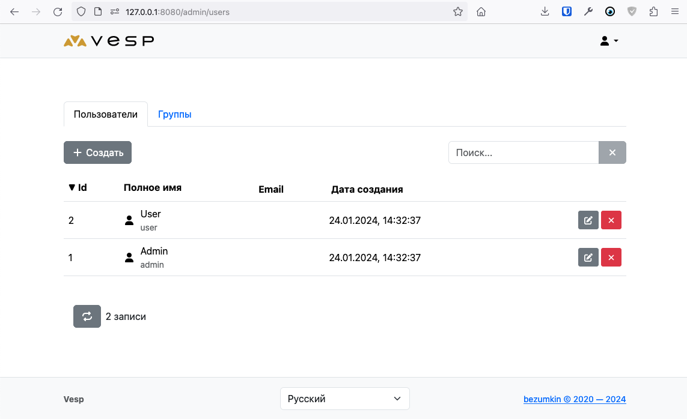Select the Пользователи tab
The image size is (687, 419).
(106, 114)
